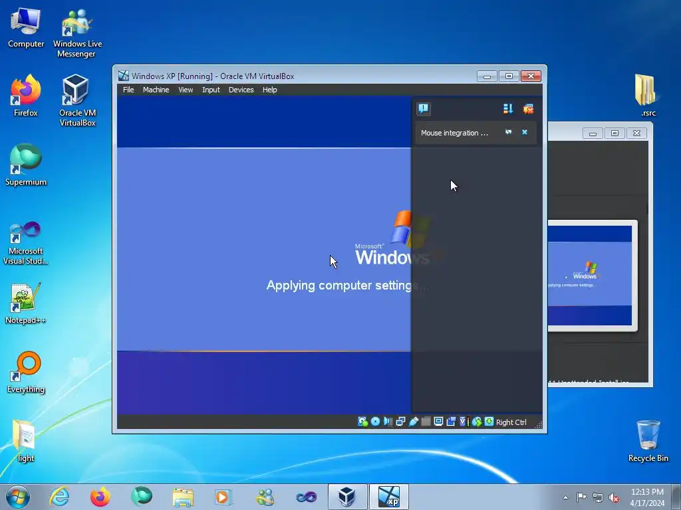Launch Internet Explorer from the taskbar
Image resolution: width=681 pixels, height=510 pixels.
pyautogui.click(x=59, y=497)
